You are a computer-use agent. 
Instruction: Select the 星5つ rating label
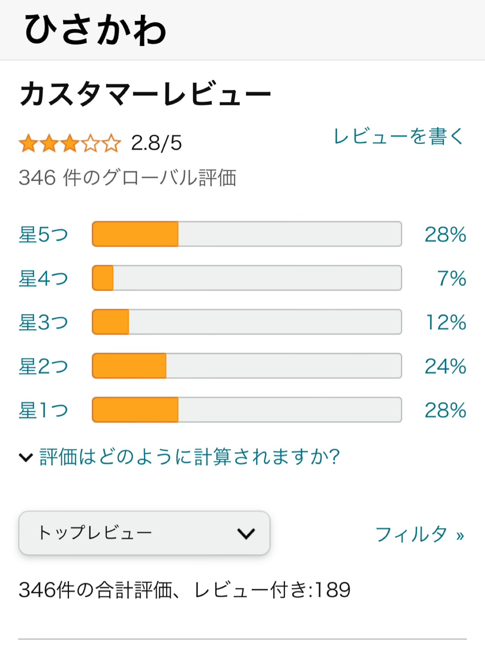point(43,234)
